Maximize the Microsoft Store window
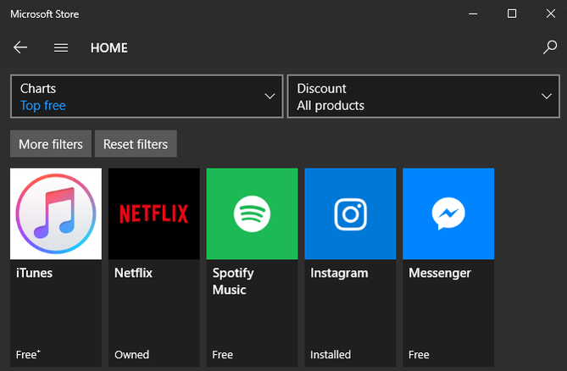Image resolution: width=567 pixels, height=371 pixels. click(x=512, y=14)
